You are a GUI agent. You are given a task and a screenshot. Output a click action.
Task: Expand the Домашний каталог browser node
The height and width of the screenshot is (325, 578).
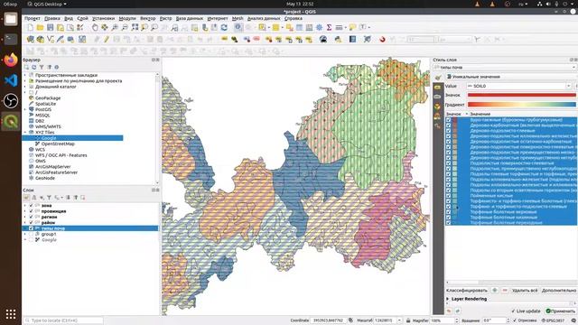pyautogui.click(x=25, y=87)
